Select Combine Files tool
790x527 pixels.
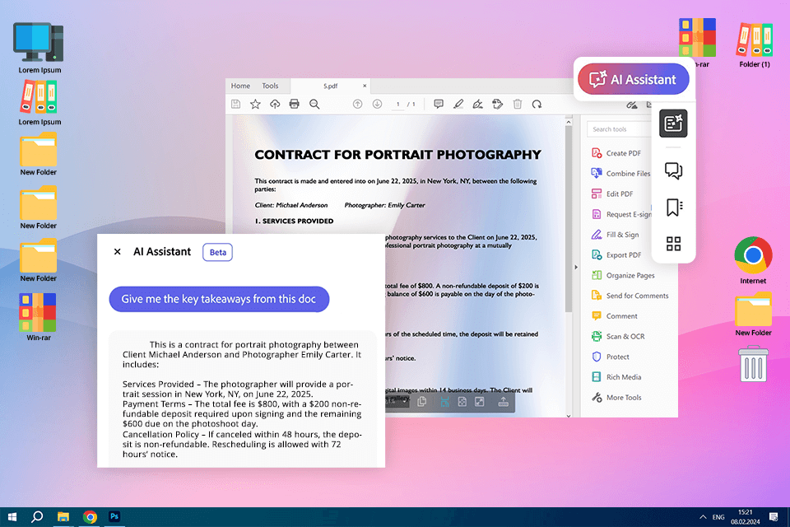coord(620,174)
